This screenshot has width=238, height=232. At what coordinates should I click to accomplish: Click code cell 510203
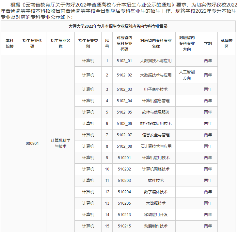pos(124,181)
